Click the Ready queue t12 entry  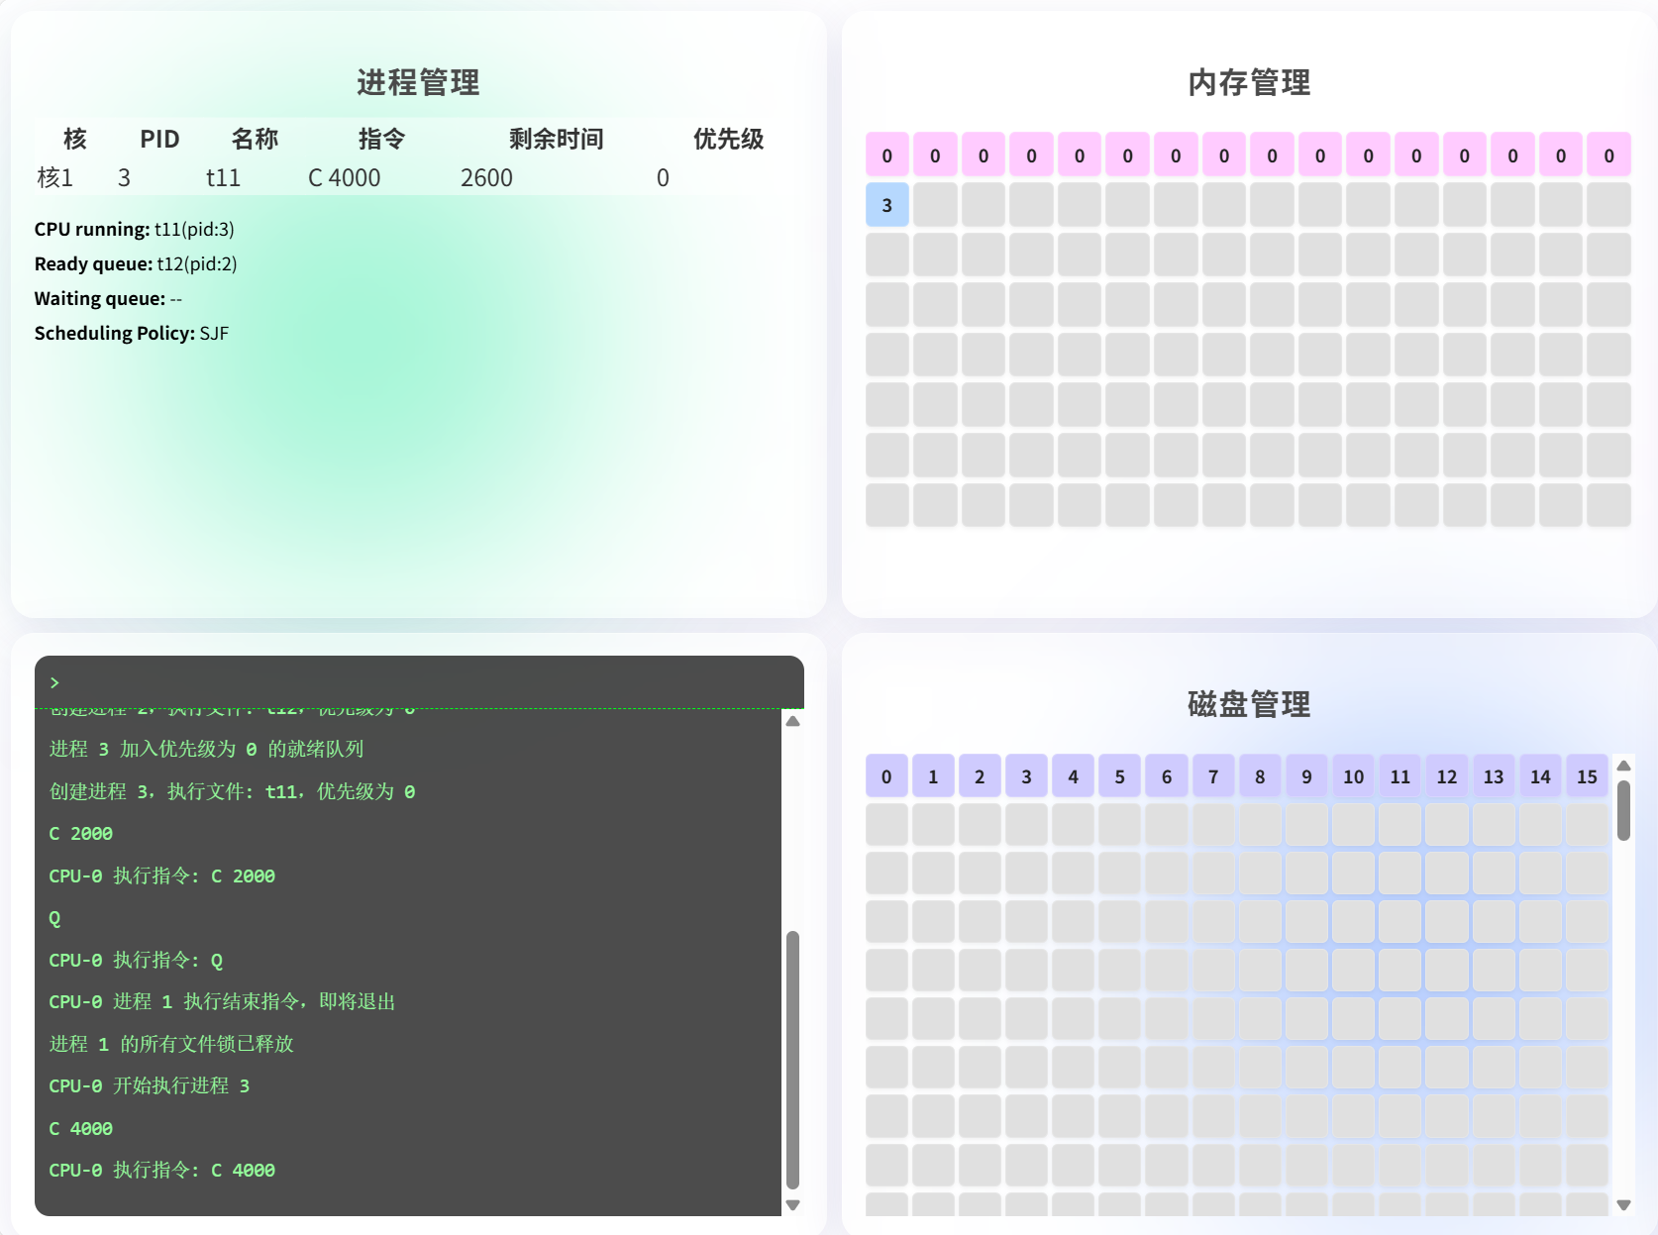click(196, 264)
